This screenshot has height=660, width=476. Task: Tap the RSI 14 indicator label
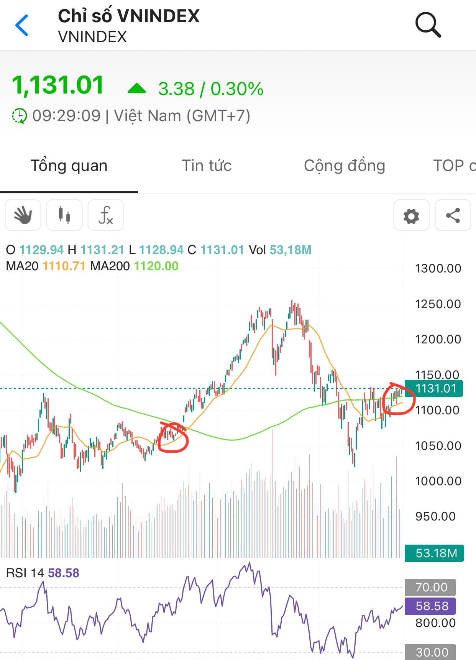point(25,573)
